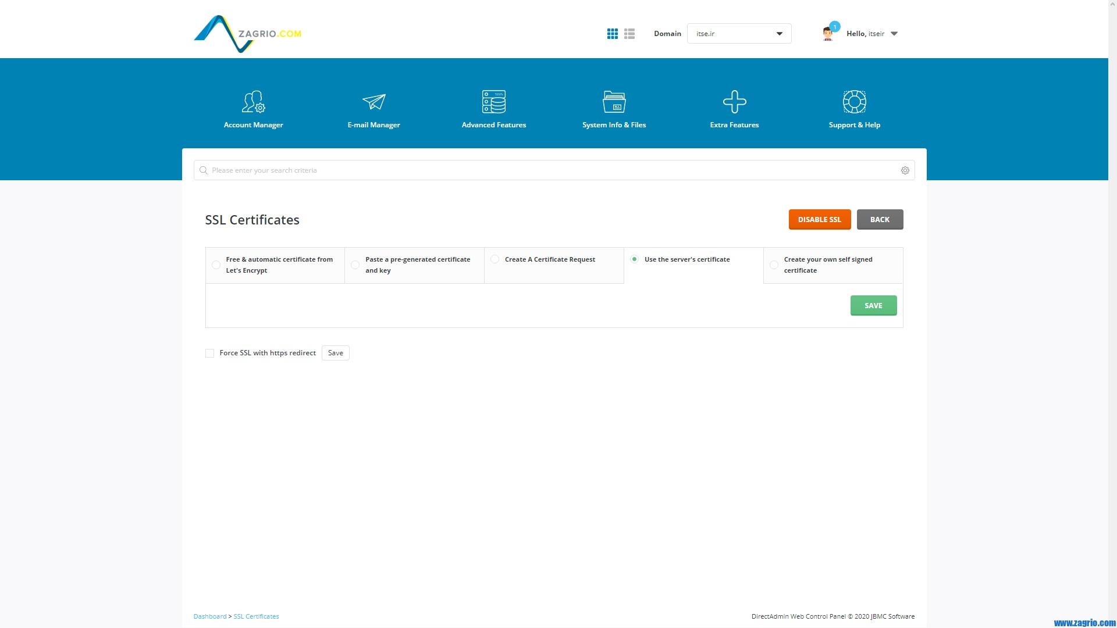
Task: Open the Domain dropdown showing itse.ir
Action: tap(739, 34)
